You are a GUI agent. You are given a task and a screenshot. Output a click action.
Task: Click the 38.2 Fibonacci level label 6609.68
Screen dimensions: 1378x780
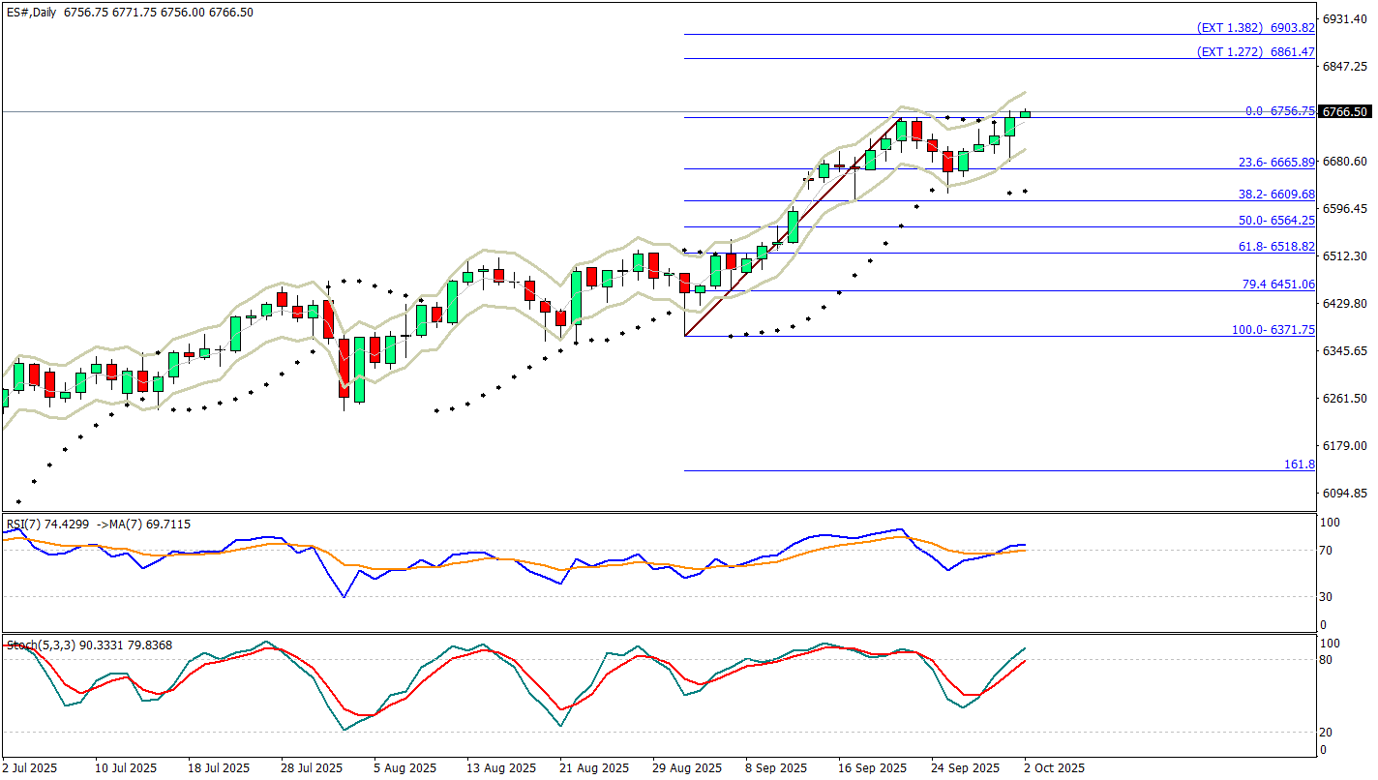[1276, 195]
